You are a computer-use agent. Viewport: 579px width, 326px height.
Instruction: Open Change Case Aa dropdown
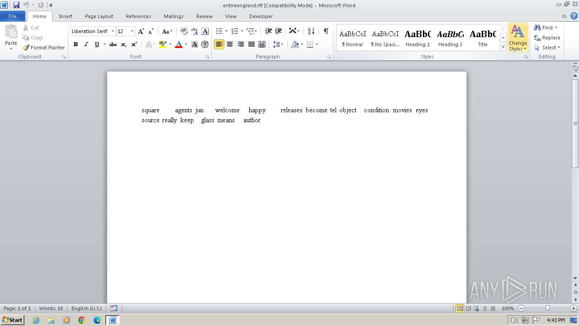pos(167,31)
